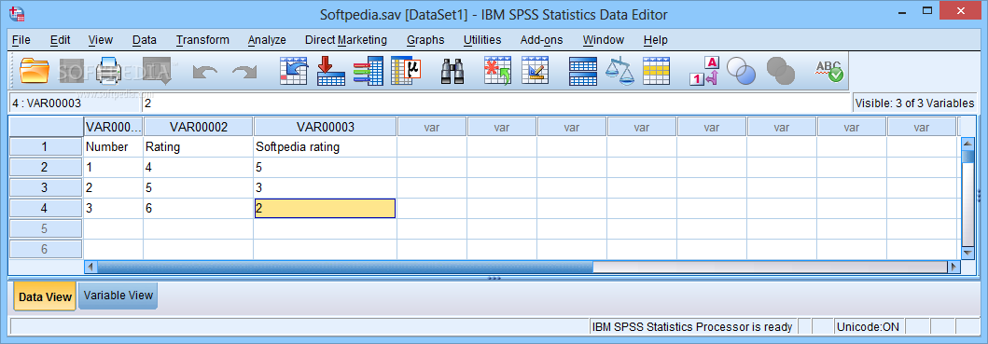Open the Transform menu
This screenshot has width=988, height=344.
(x=202, y=40)
